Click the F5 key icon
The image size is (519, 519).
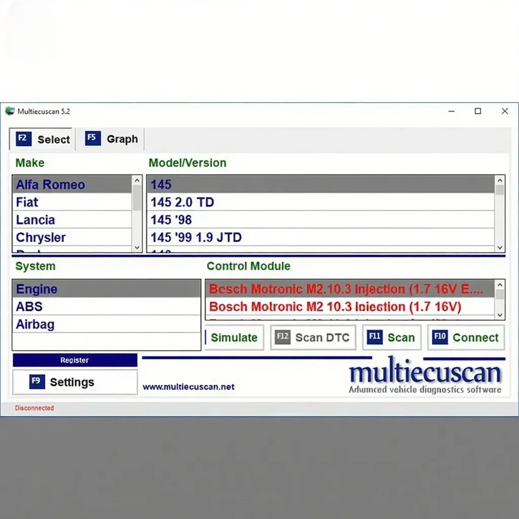93,138
